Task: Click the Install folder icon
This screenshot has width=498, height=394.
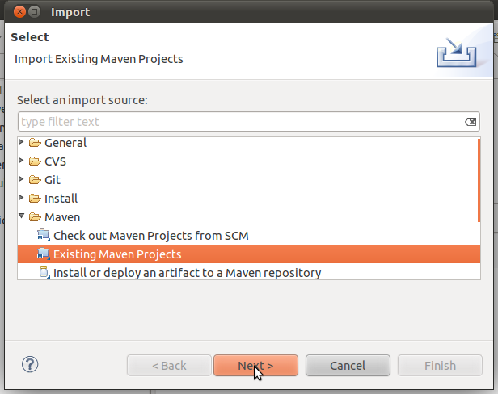Action: point(35,199)
